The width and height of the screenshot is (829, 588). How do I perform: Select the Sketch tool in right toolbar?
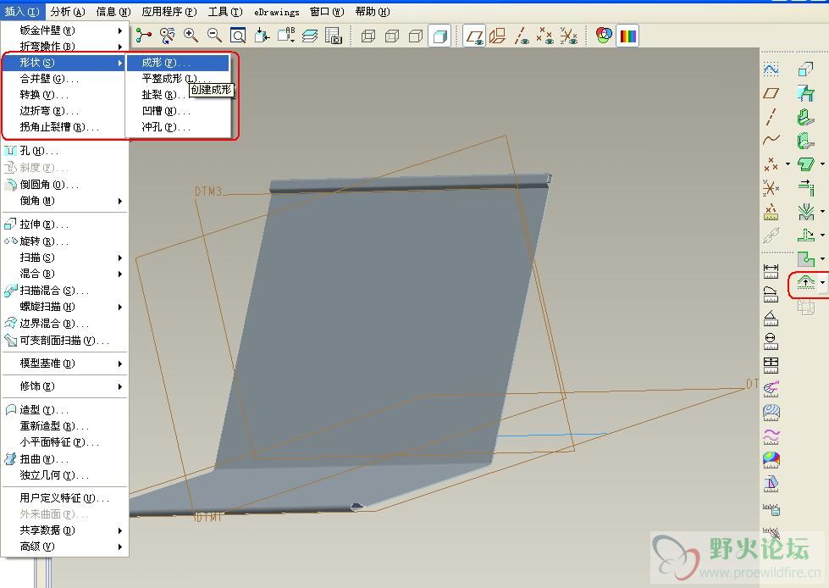coord(771,69)
